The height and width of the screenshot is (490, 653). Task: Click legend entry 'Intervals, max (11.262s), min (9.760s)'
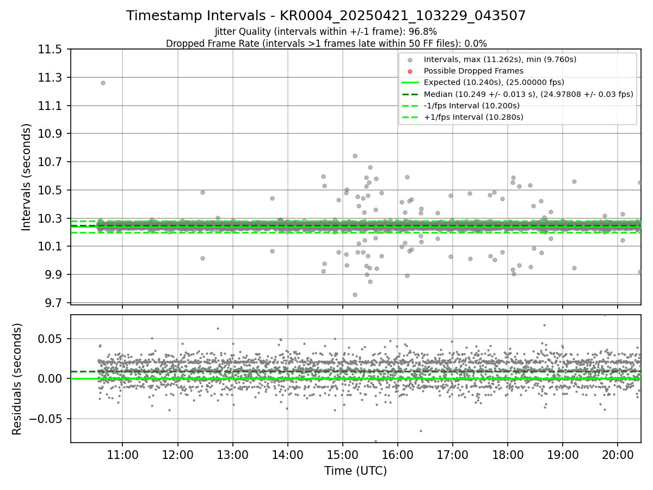click(x=500, y=59)
